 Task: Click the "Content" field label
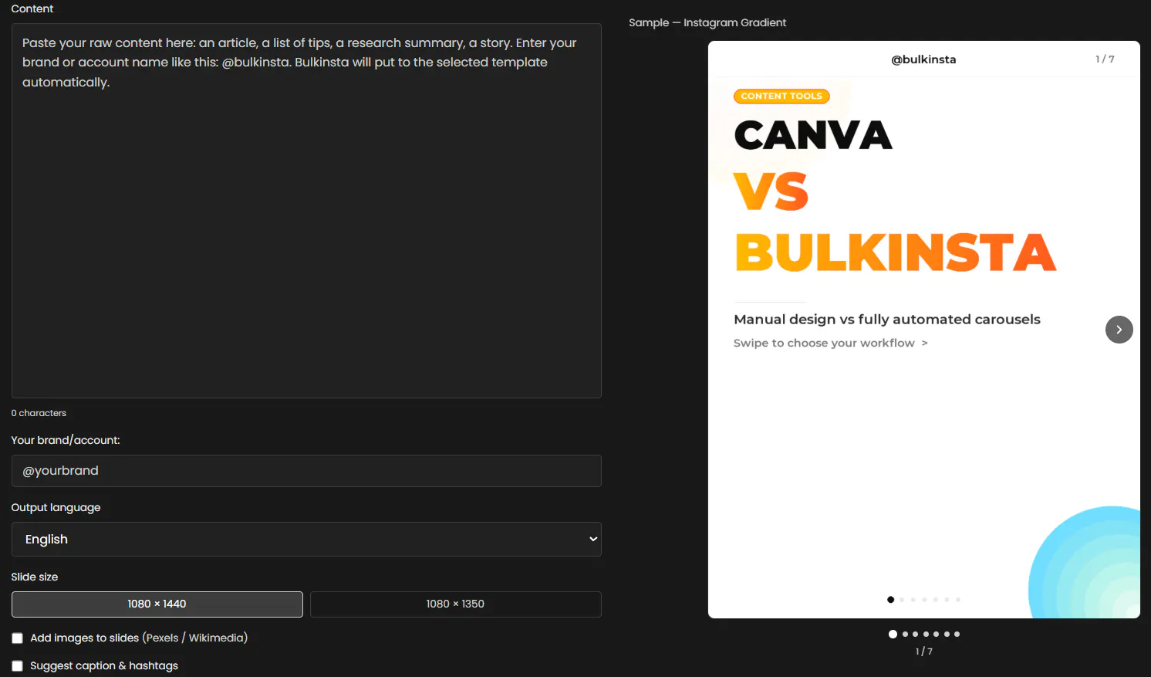[32, 8]
